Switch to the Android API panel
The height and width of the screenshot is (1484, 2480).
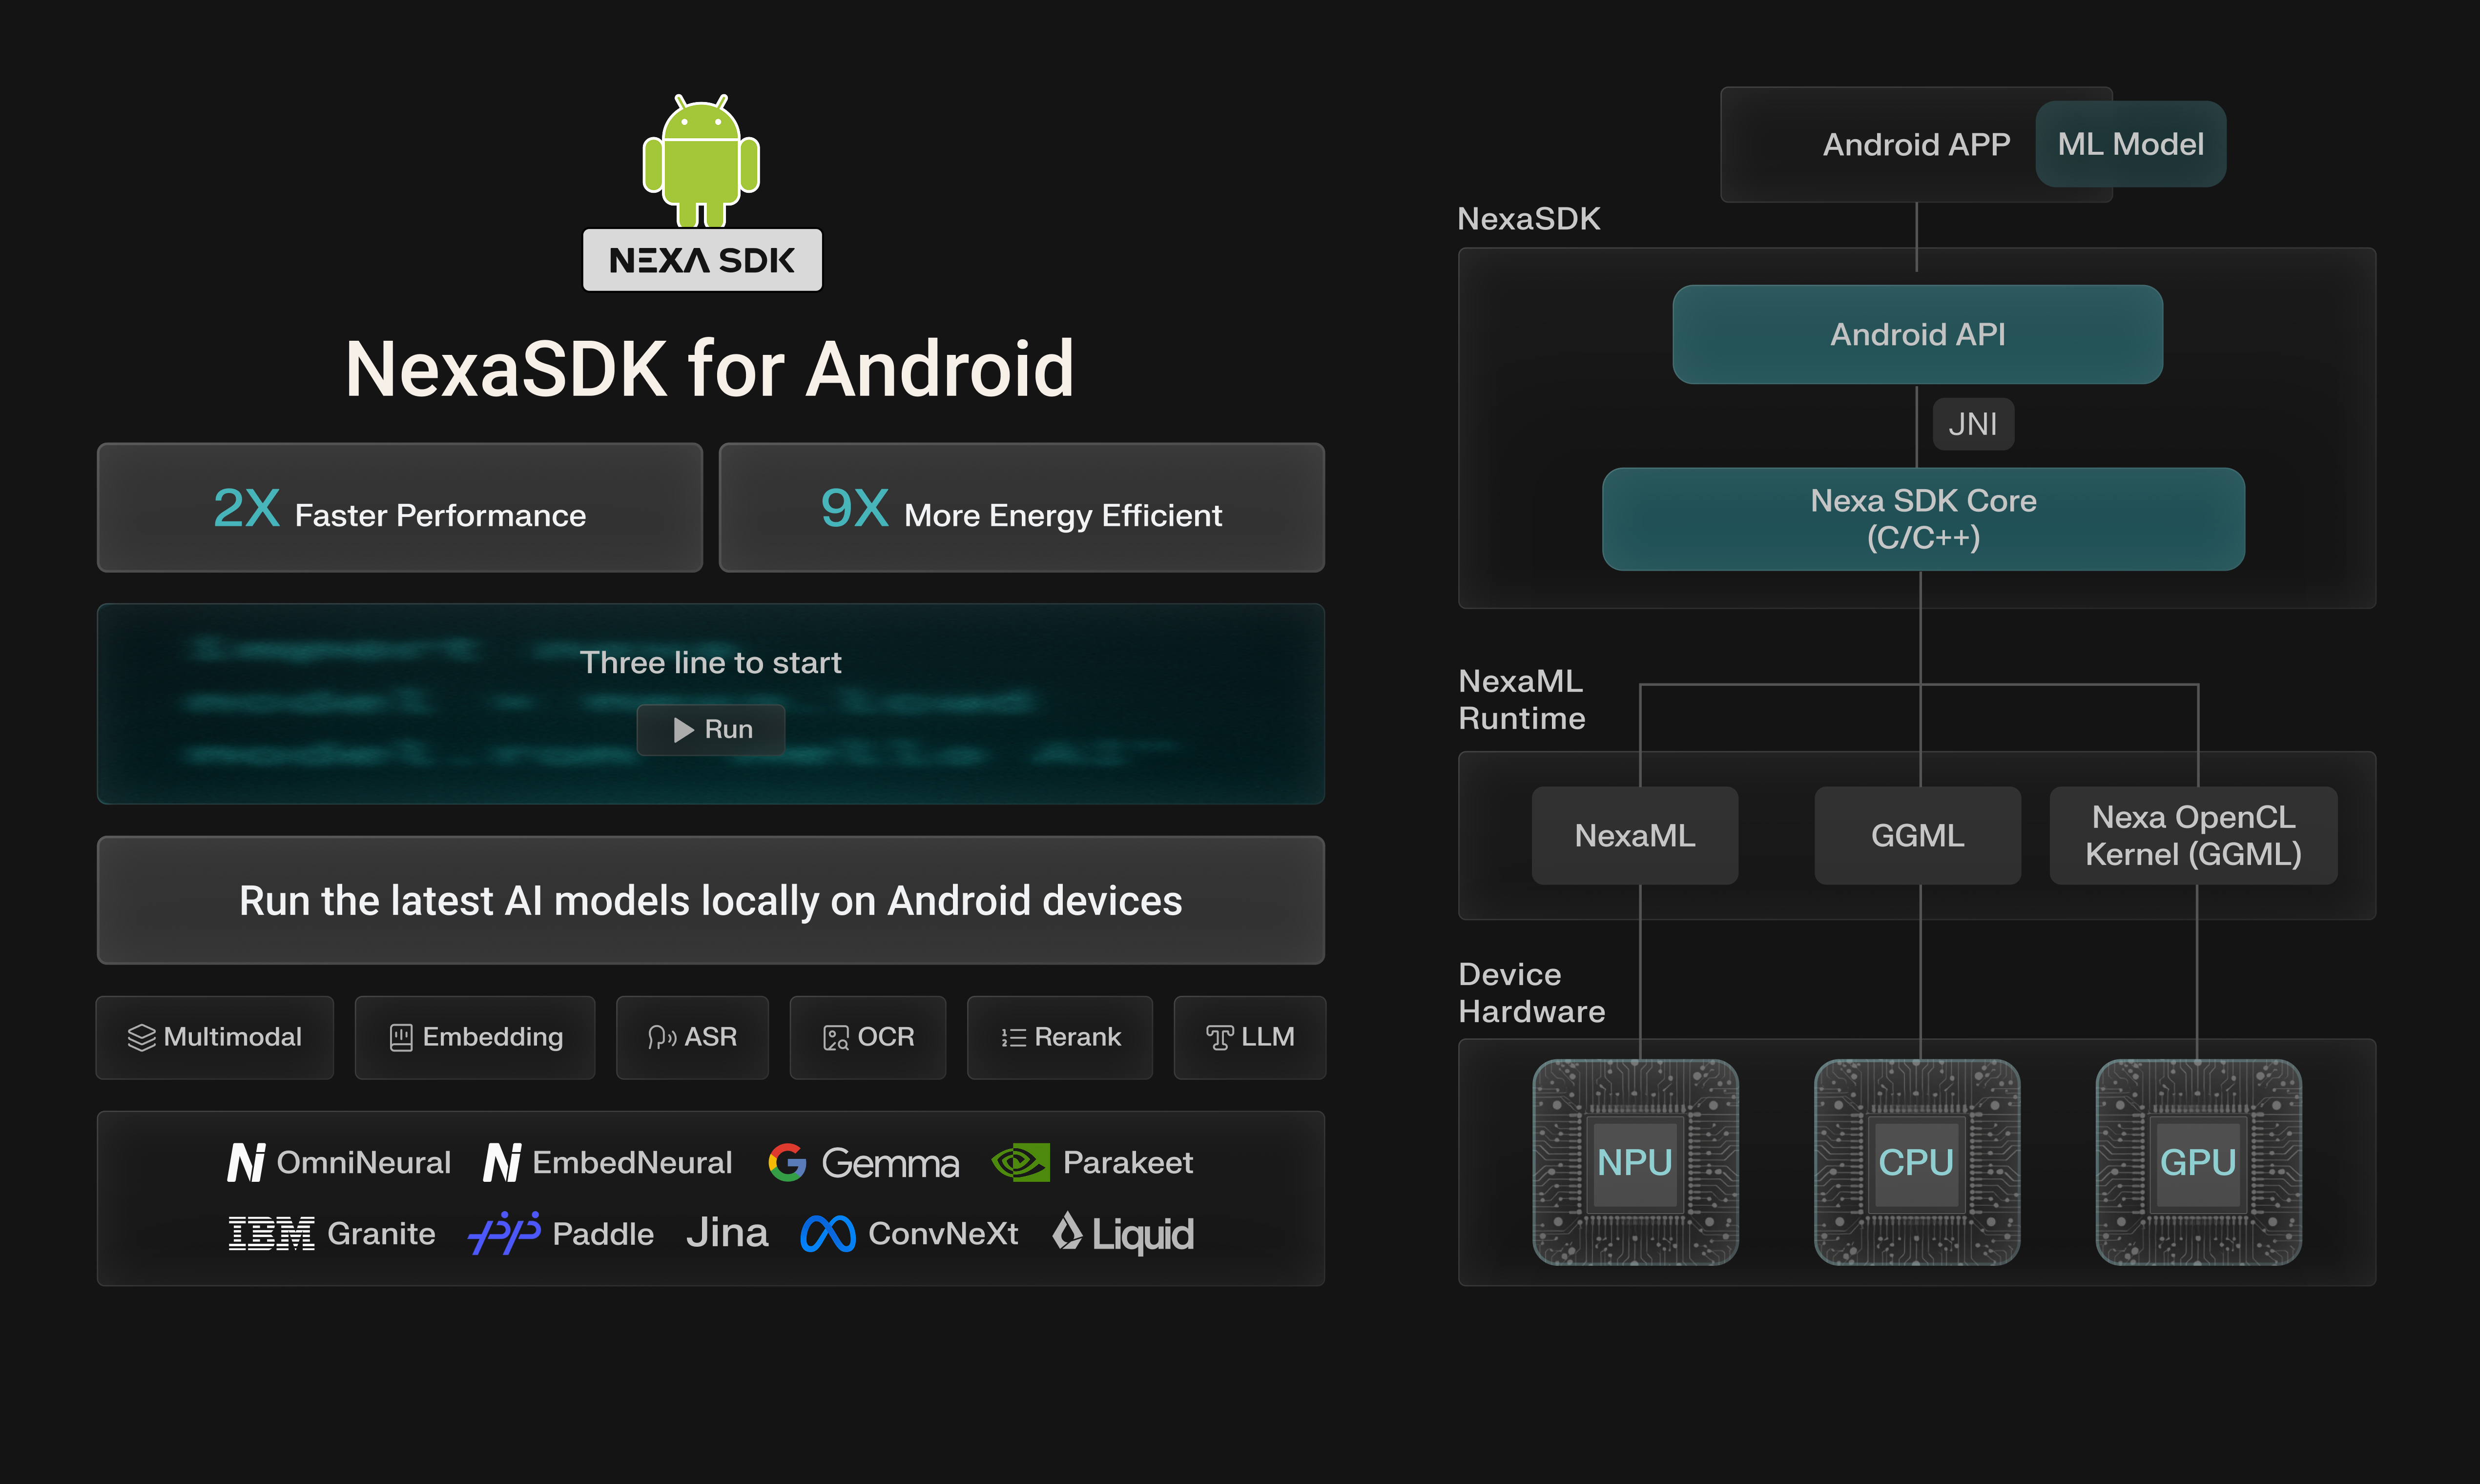[x=1917, y=334]
